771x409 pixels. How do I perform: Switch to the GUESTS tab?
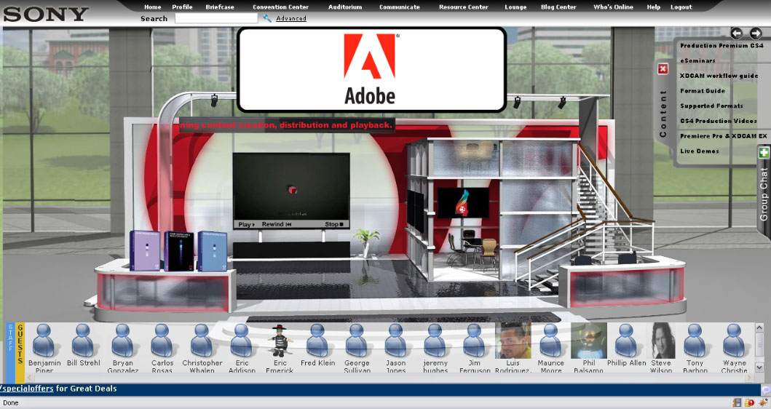(x=20, y=352)
